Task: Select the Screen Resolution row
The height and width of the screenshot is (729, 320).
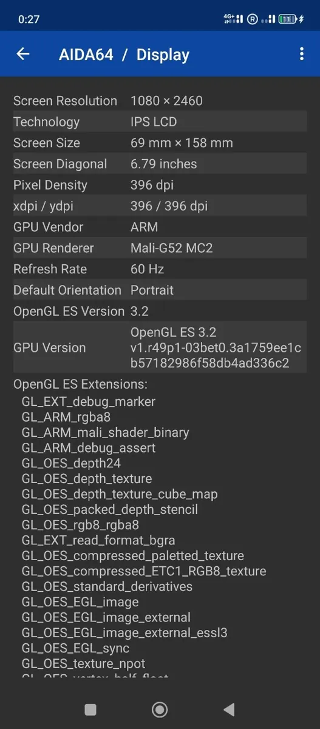Action: (x=160, y=101)
